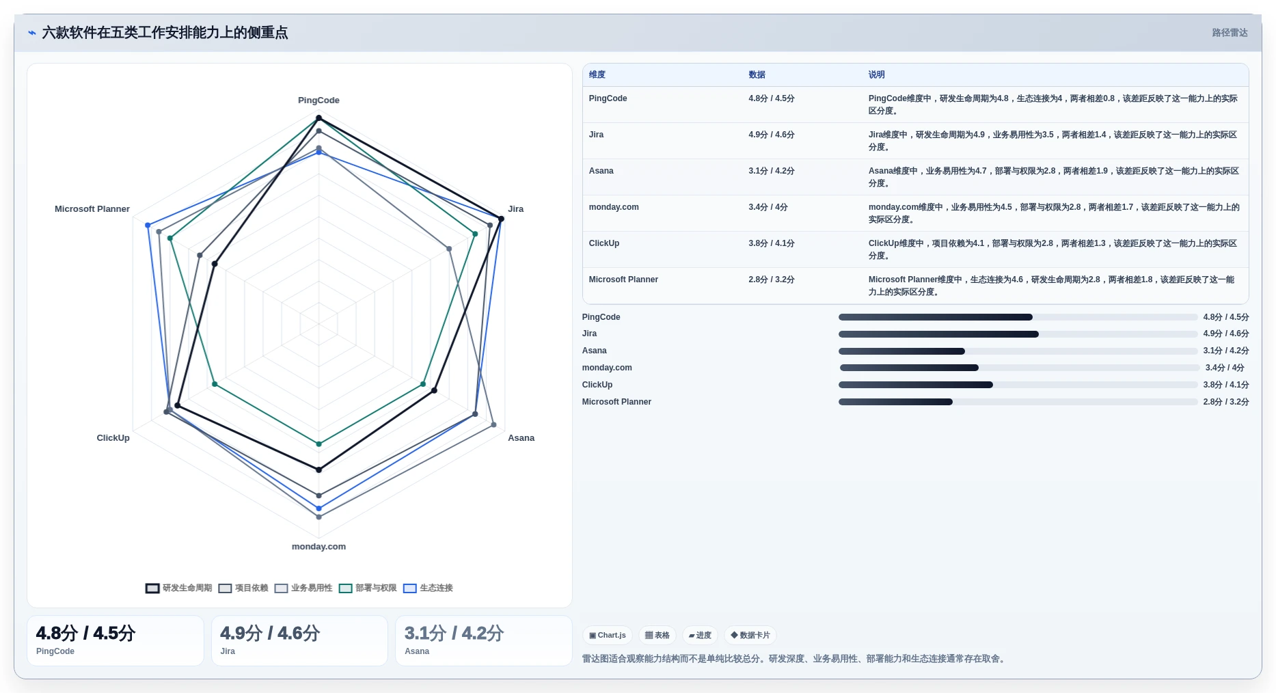Viewport: 1276px width, 693px height.
Task: Click the Jira axis label on radar
Action: click(515, 209)
